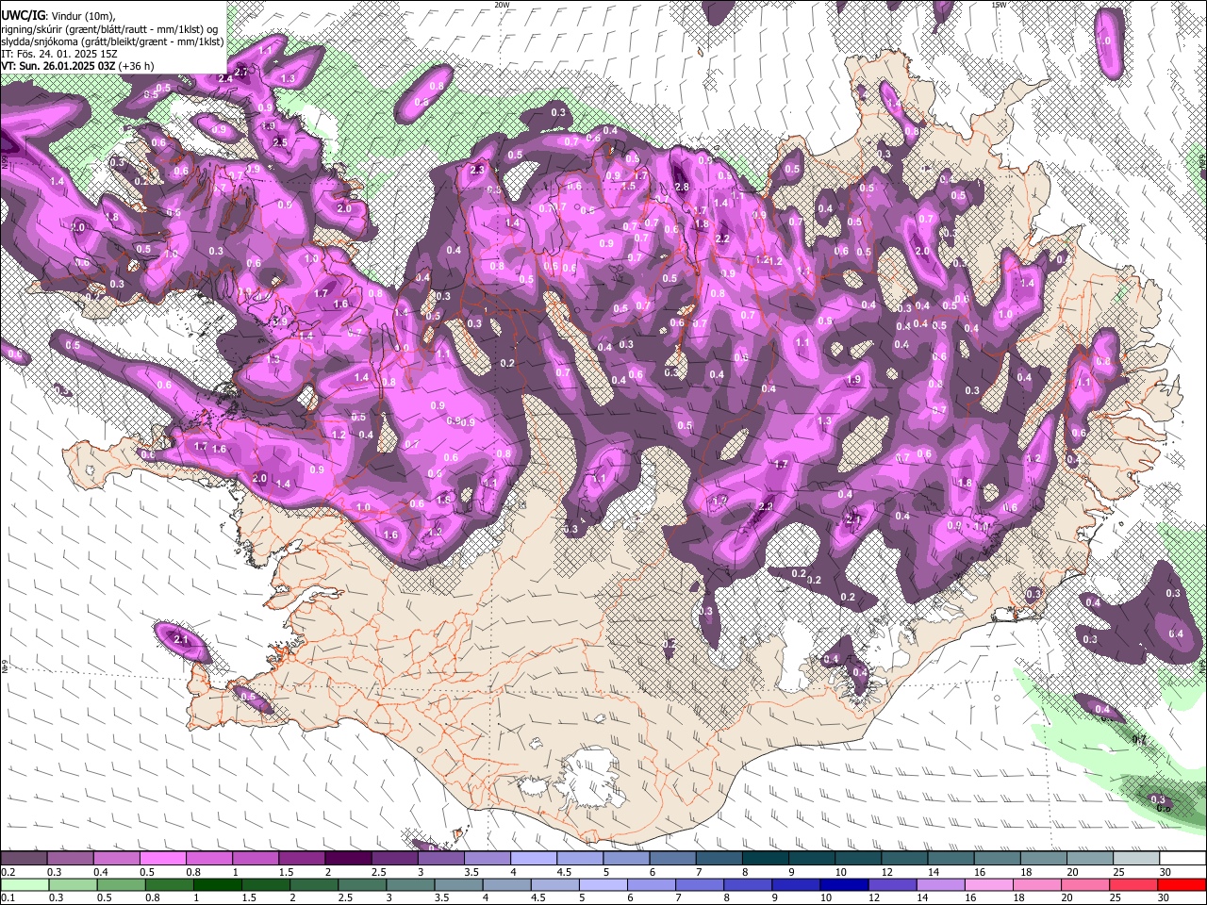This screenshot has height=905, width=1207.
Task: Click the '2.8' precipitation value on map
Action: click(x=683, y=187)
